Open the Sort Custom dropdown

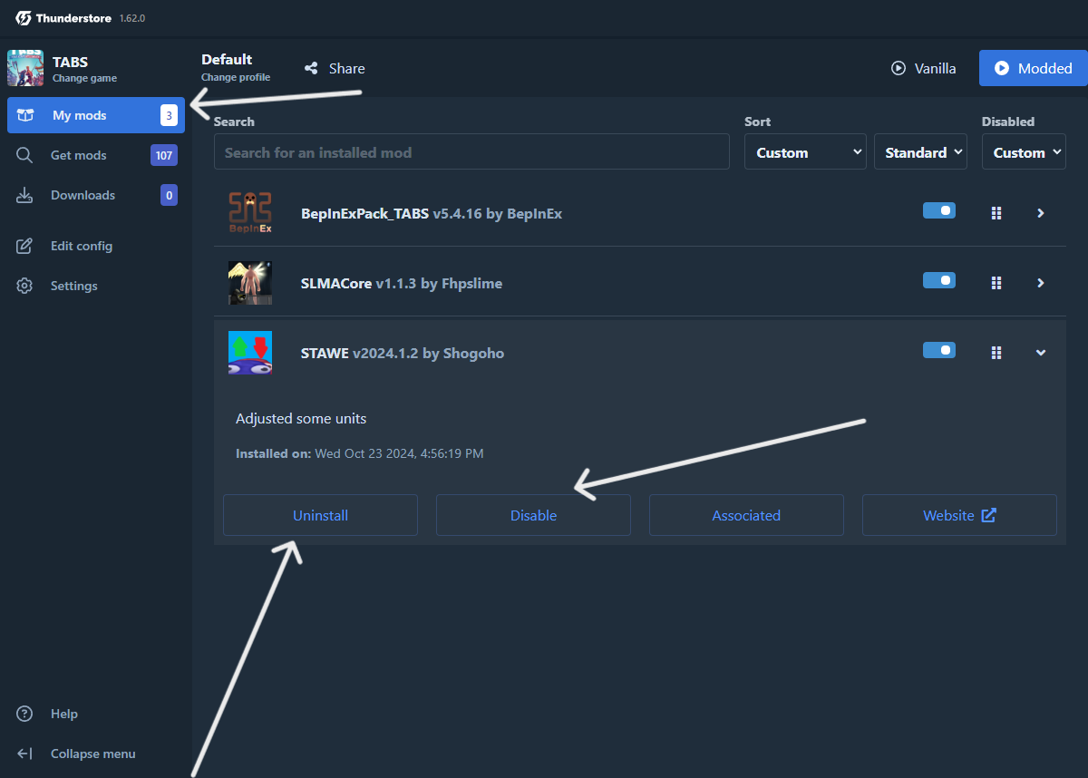pyautogui.click(x=805, y=151)
